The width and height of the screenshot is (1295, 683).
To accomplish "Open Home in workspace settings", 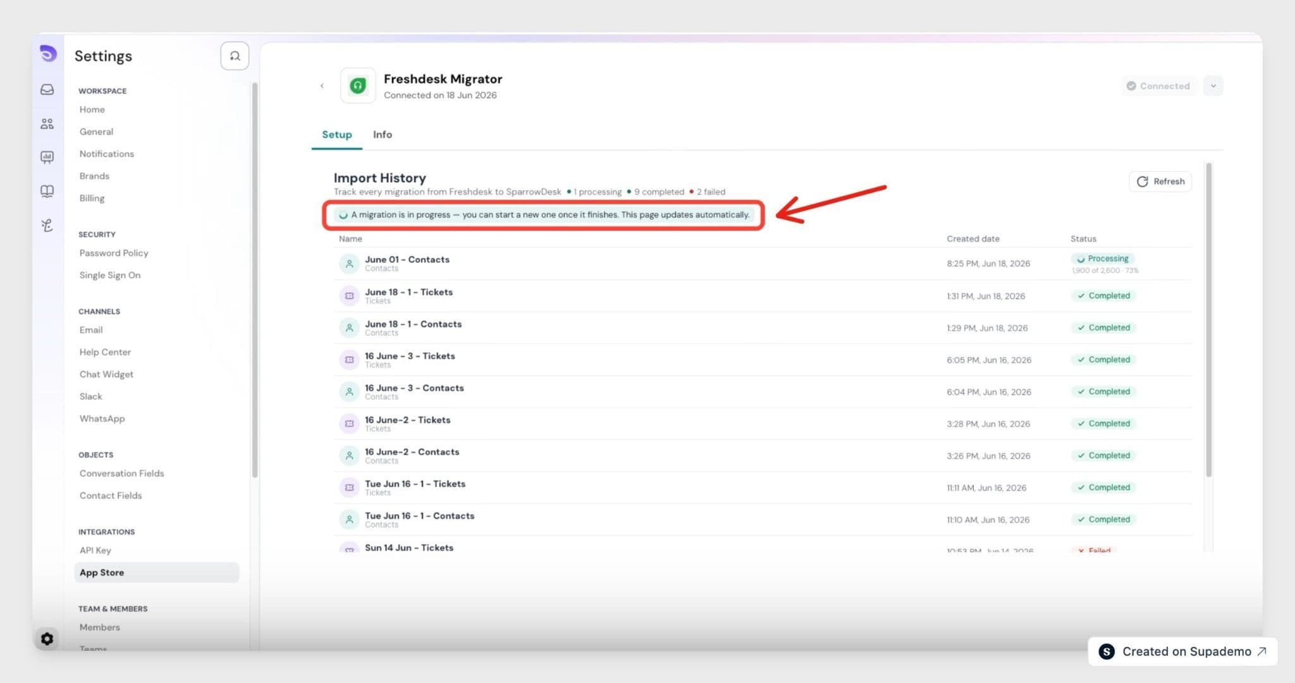I will [x=92, y=109].
